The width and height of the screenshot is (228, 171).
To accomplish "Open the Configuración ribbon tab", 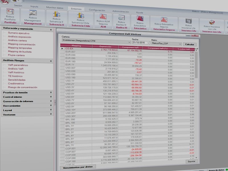I will click(97, 10).
